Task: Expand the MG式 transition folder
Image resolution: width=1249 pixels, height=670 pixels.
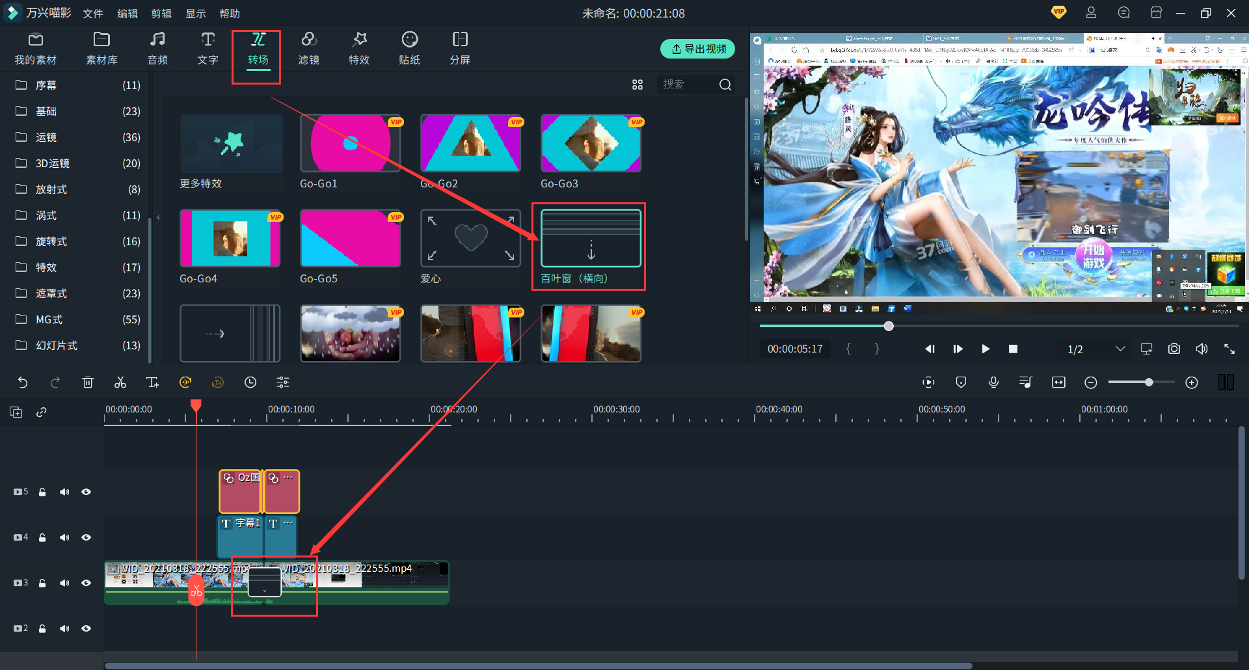Action: (49, 319)
